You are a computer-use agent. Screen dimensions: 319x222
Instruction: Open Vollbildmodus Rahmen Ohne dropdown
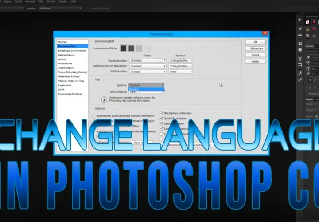click(x=180, y=72)
